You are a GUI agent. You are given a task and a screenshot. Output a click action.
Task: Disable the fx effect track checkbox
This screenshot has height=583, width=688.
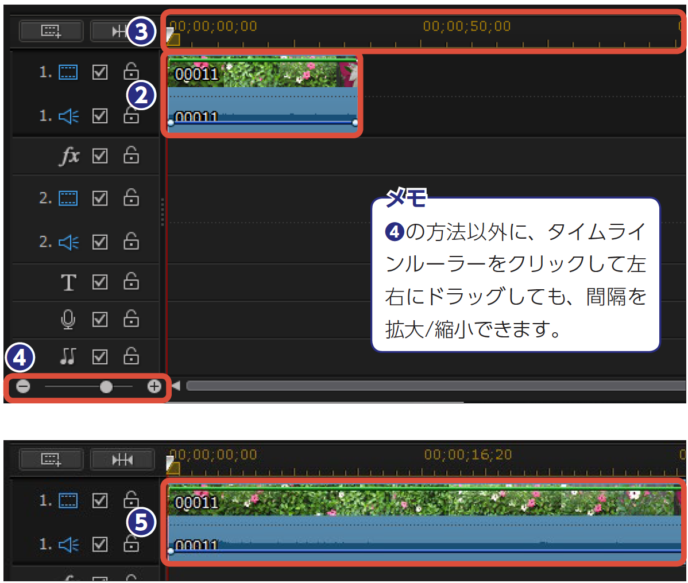coord(100,156)
